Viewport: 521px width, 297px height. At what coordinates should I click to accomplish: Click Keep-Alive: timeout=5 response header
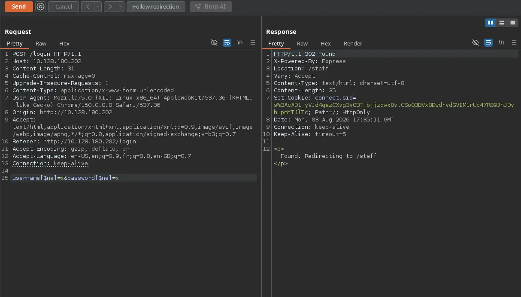310,134
